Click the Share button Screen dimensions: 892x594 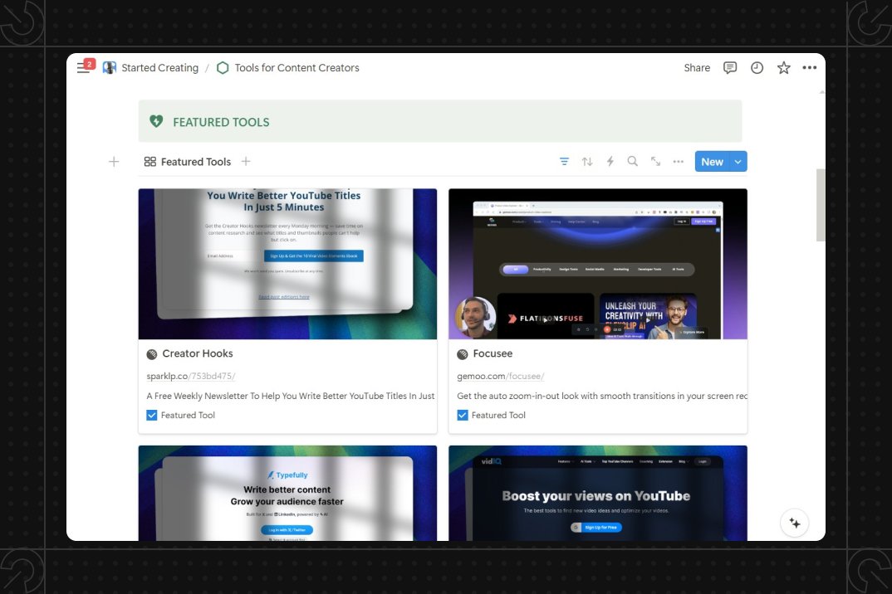tap(697, 68)
